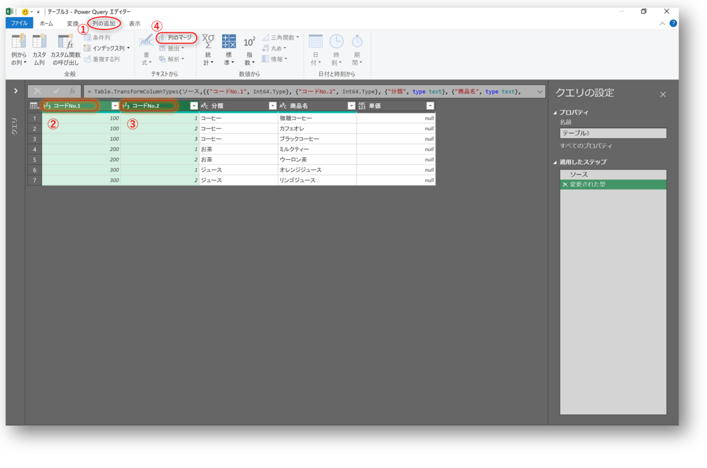
Task: Open the Time (時刻) menu
Action: 336,50
